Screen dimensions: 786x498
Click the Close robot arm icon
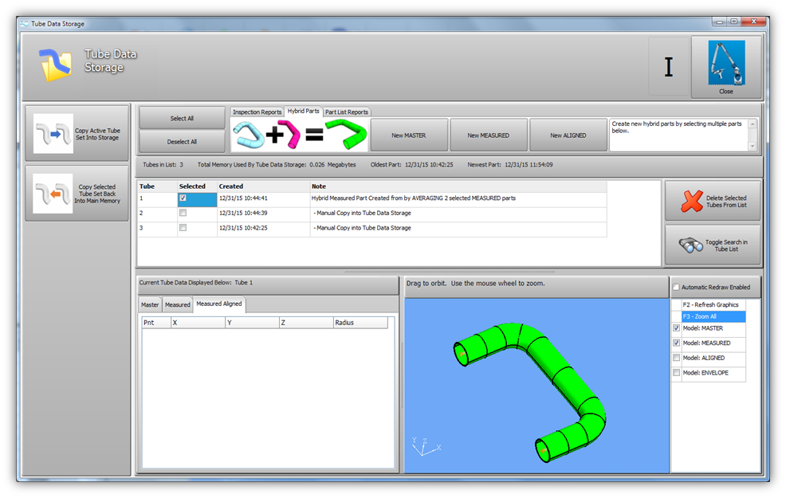click(x=725, y=63)
